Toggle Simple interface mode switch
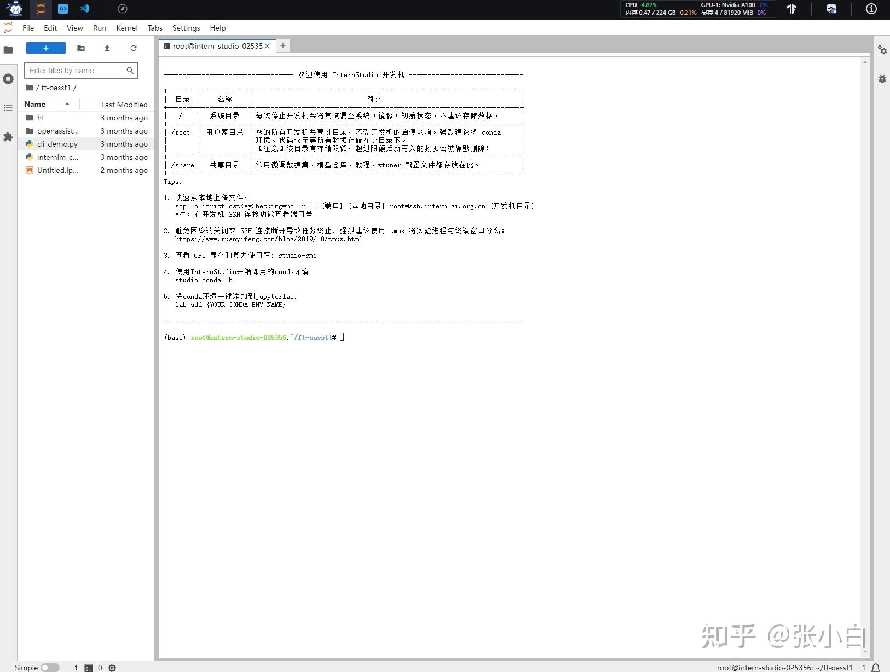 [x=50, y=668]
